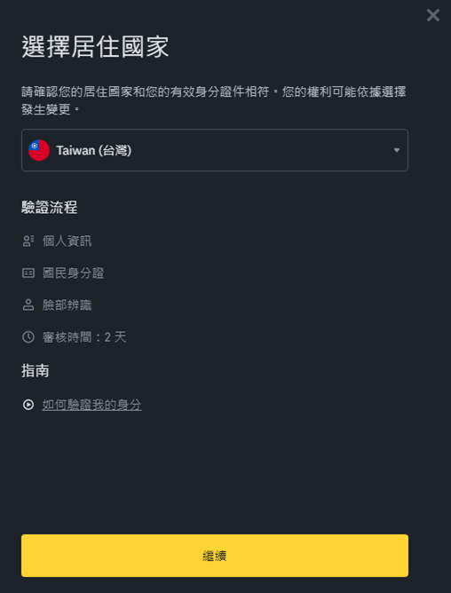Click the national ID card (國民身分證) icon

tap(28, 273)
